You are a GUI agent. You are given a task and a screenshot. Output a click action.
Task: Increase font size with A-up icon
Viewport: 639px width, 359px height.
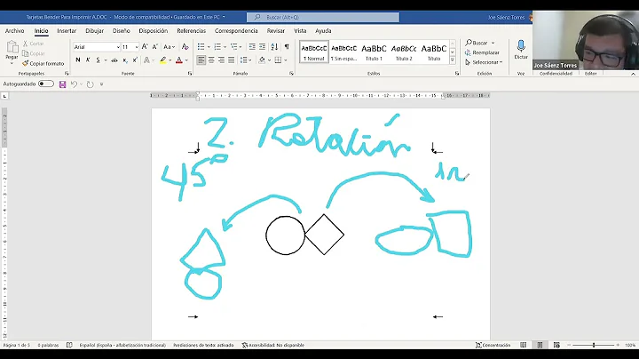point(145,47)
